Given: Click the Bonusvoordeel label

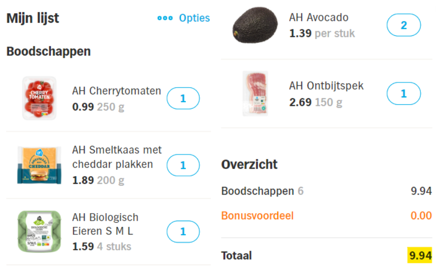Looking at the screenshot, I should (257, 216).
